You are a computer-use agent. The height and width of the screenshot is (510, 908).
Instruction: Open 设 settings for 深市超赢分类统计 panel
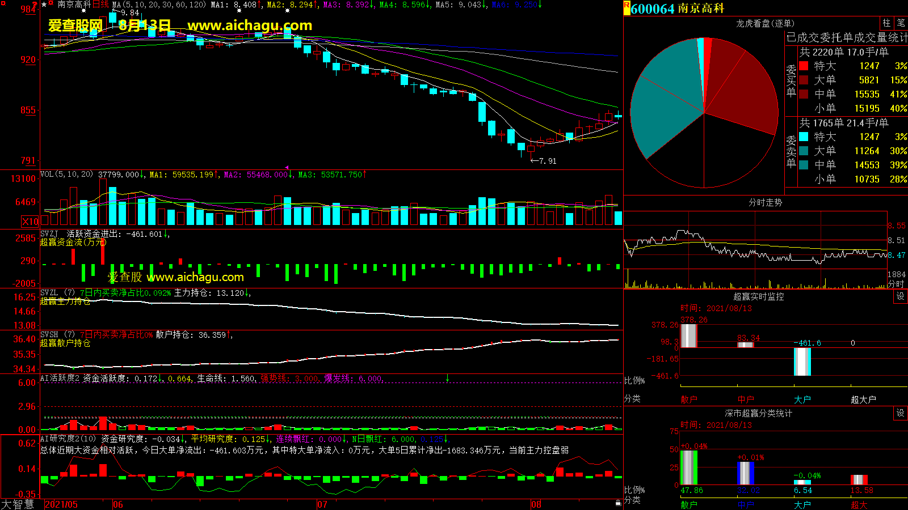click(x=901, y=413)
